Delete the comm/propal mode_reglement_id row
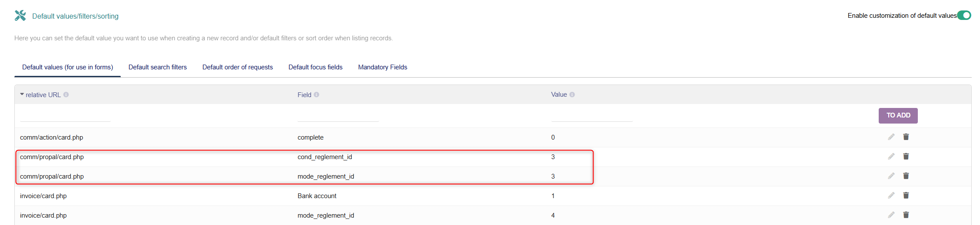Viewport: 980px width, 225px height. tap(906, 176)
